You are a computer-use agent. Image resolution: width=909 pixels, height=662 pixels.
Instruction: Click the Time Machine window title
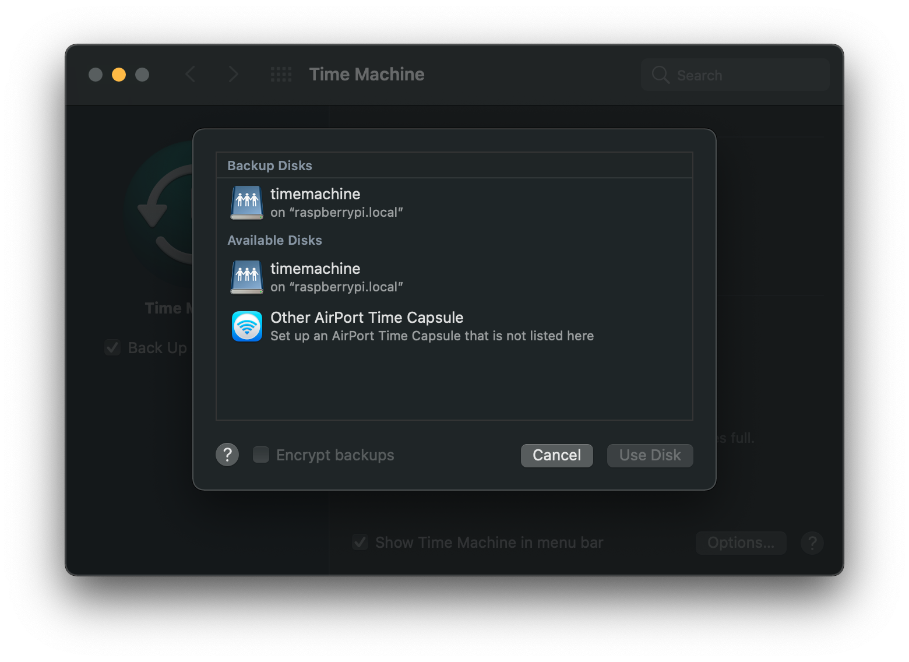pos(367,75)
